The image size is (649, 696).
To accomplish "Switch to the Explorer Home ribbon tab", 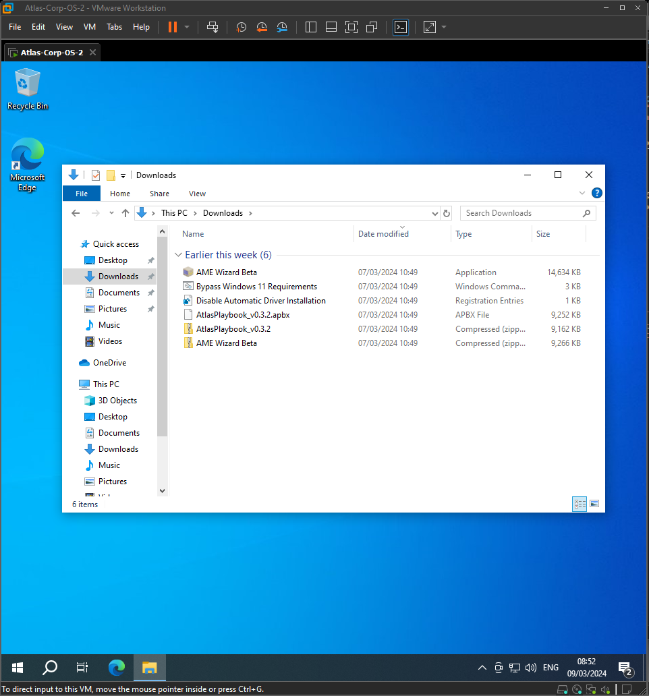I will tap(120, 194).
